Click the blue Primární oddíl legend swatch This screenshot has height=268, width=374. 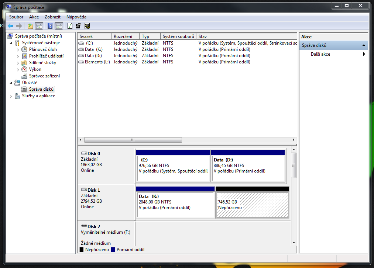click(x=113, y=250)
